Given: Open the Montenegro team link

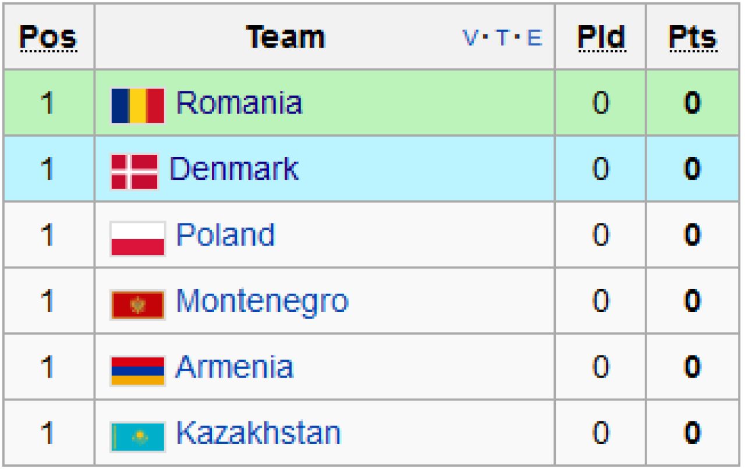Looking at the screenshot, I should coord(262,301).
